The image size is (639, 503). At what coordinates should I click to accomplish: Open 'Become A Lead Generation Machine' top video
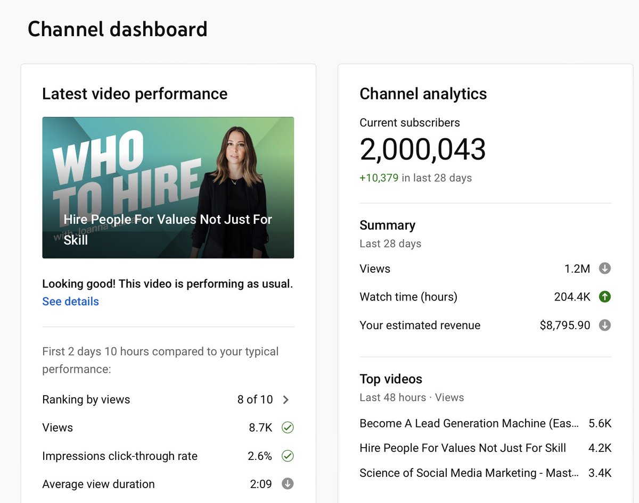(x=469, y=423)
